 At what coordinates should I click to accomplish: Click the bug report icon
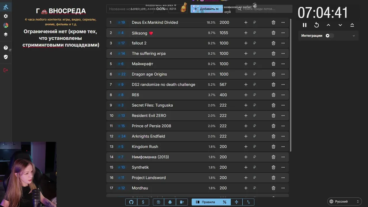tap(170, 202)
